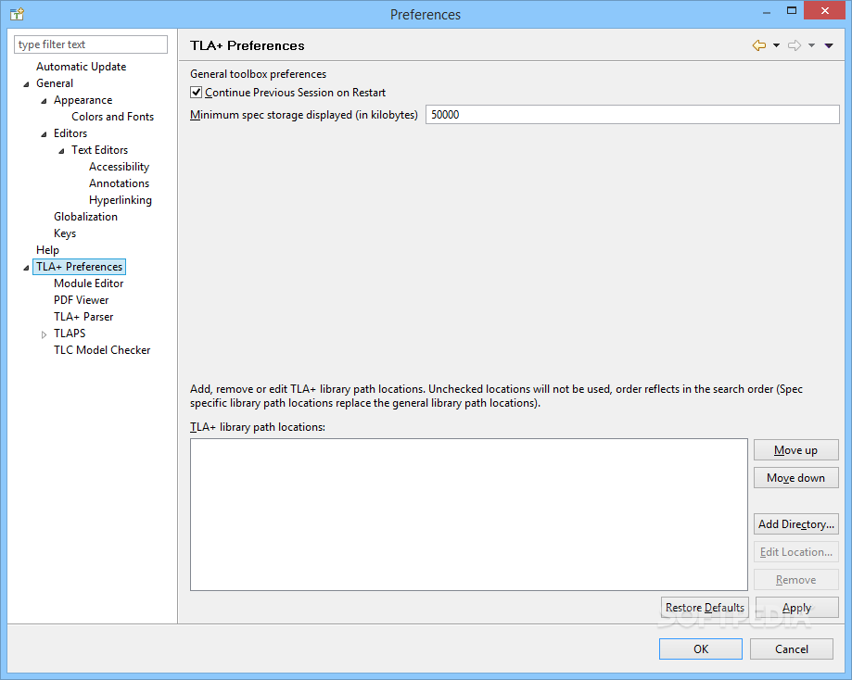Open Globalization preferences
The width and height of the screenshot is (852, 680).
(x=85, y=217)
